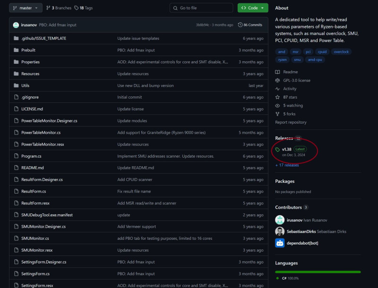Image resolution: width=378 pixels, height=288 pixels.
Task: View the 3 Branches link
Action: pos(59,8)
